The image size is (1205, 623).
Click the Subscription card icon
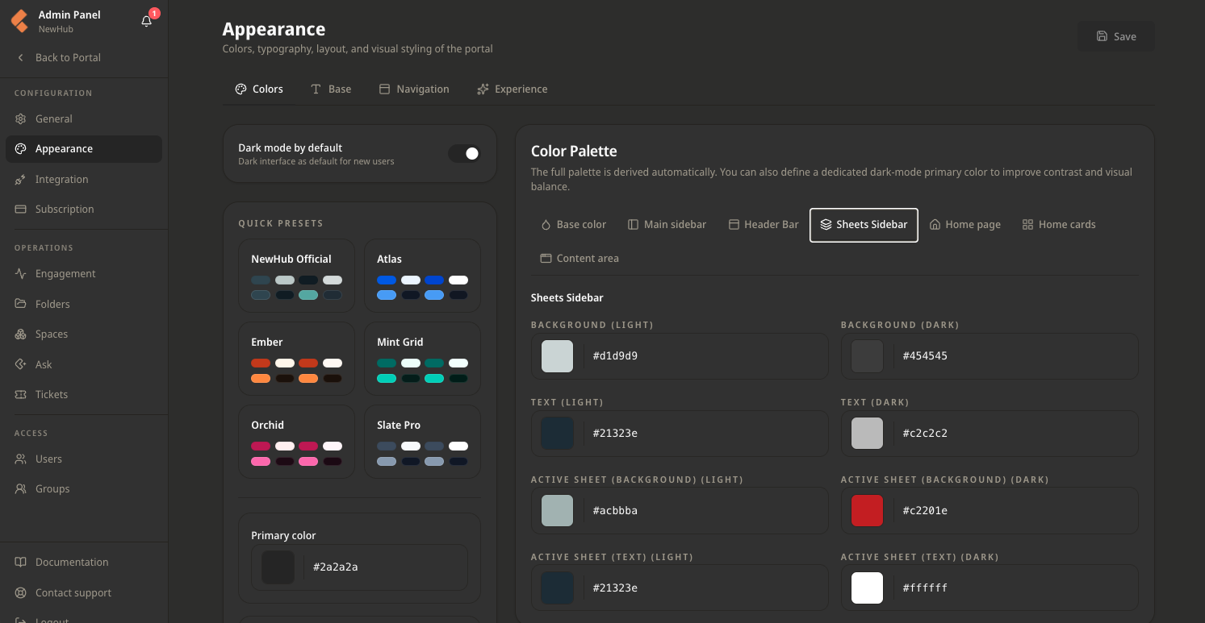(x=21, y=210)
